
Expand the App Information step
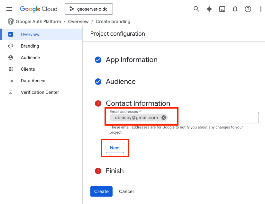click(132, 60)
